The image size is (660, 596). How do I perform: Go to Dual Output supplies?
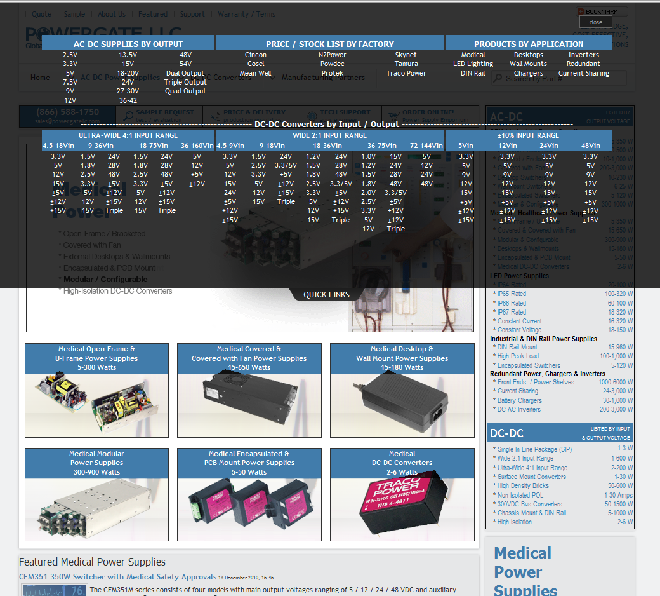tap(185, 73)
